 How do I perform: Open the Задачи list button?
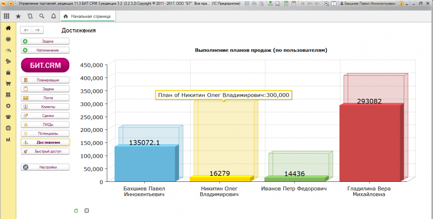(45, 89)
